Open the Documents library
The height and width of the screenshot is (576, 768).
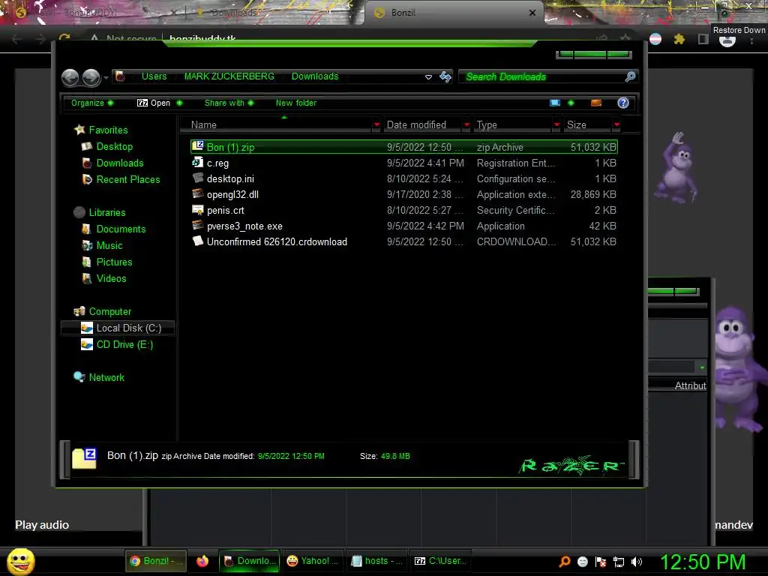tap(121, 229)
